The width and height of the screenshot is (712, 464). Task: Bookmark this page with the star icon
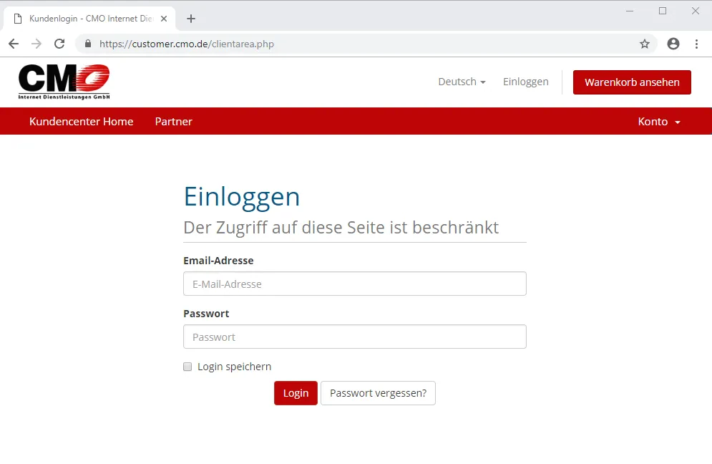coord(644,44)
